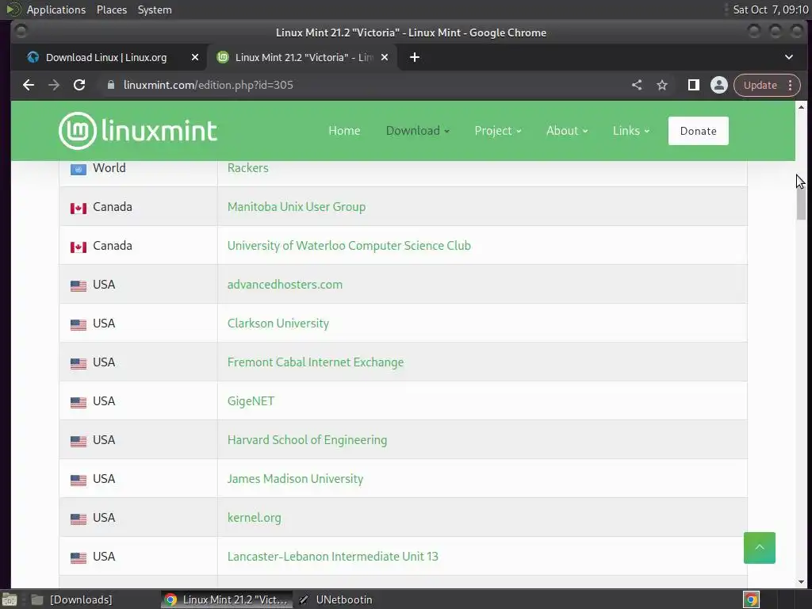Open the System menu
The image size is (812, 609).
tap(155, 10)
